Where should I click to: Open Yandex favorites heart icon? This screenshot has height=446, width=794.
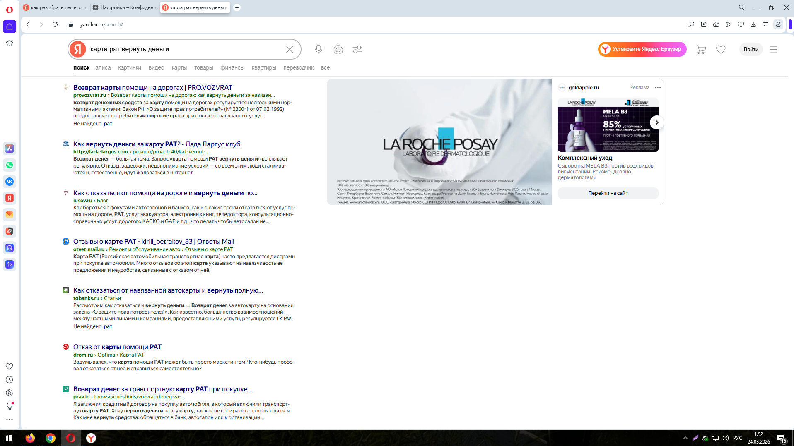(x=721, y=49)
